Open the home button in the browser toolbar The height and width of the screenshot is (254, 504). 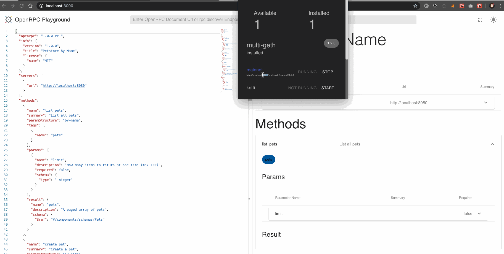point(30,6)
